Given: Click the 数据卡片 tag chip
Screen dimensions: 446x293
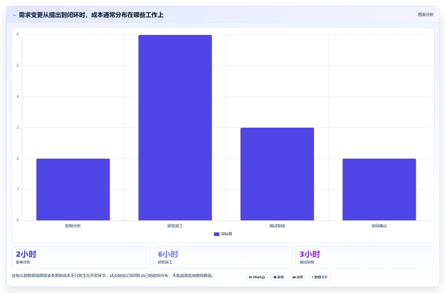Looking at the screenshot, I should pos(320,277).
